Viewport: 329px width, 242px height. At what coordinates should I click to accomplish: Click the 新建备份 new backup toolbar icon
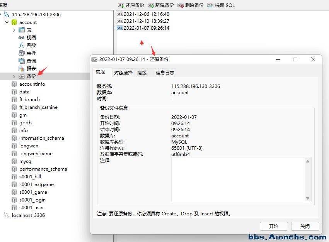[150, 5]
